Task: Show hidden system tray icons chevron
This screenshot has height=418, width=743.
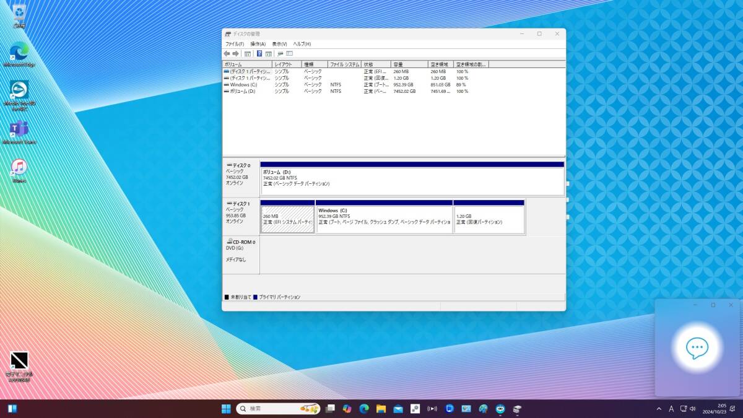Action: (x=659, y=409)
